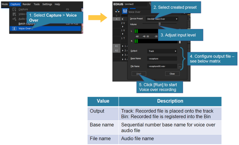
Task: Click the Close button in Voice Over dialog
Action: click(172, 74)
